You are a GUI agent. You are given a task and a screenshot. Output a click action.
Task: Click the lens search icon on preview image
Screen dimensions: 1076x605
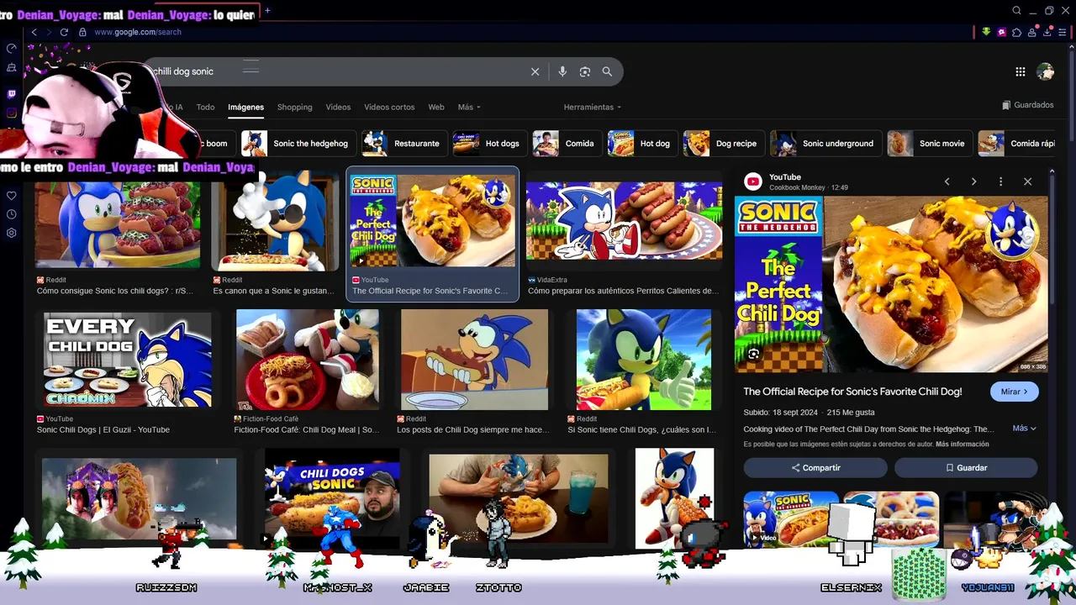point(753,354)
